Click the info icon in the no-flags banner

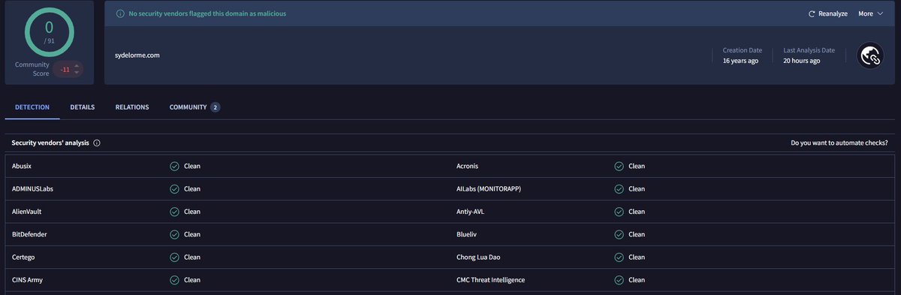(121, 14)
